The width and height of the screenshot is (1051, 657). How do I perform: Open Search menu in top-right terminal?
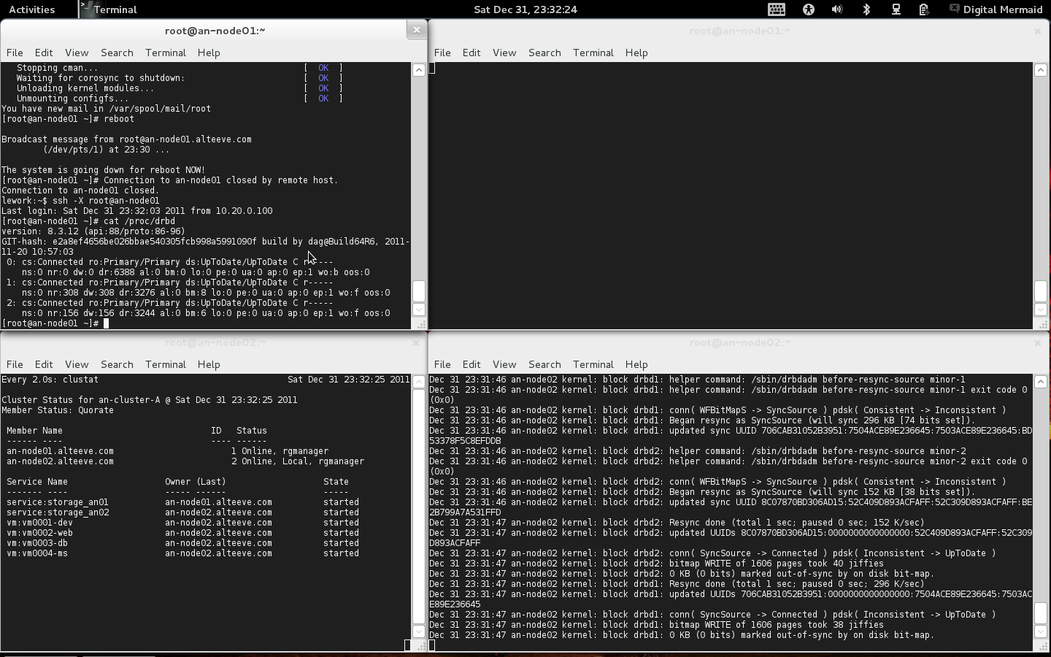point(544,53)
